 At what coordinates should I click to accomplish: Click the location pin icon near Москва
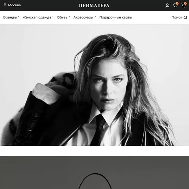point(5,5)
